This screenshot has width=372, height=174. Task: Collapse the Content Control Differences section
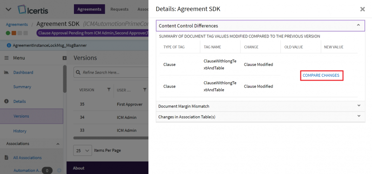359,25
